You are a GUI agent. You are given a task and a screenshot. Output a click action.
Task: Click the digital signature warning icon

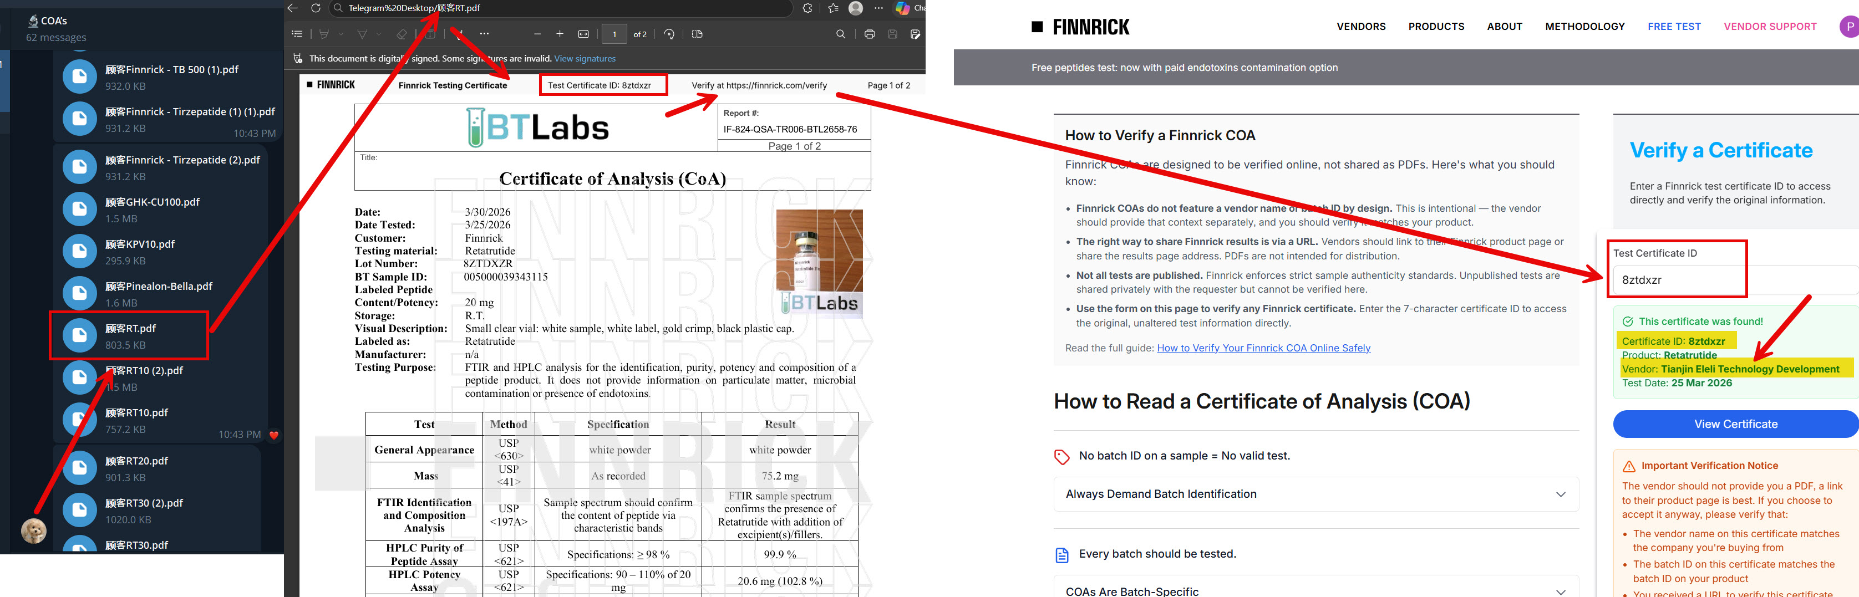[297, 58]
